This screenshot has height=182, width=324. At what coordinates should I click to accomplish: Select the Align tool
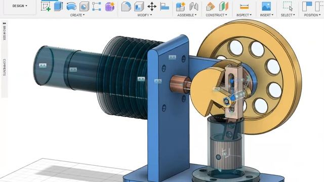pos(165,7)
